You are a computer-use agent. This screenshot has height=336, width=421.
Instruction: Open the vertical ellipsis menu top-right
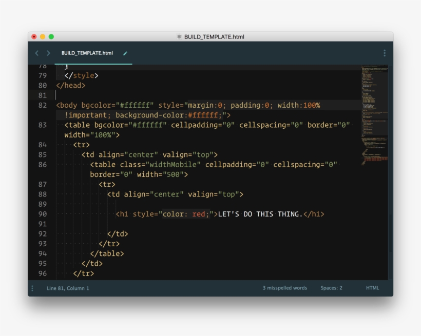(x=384, y=52)
